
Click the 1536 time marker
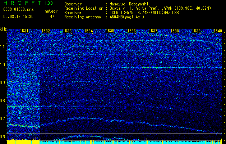coord(132,31)
